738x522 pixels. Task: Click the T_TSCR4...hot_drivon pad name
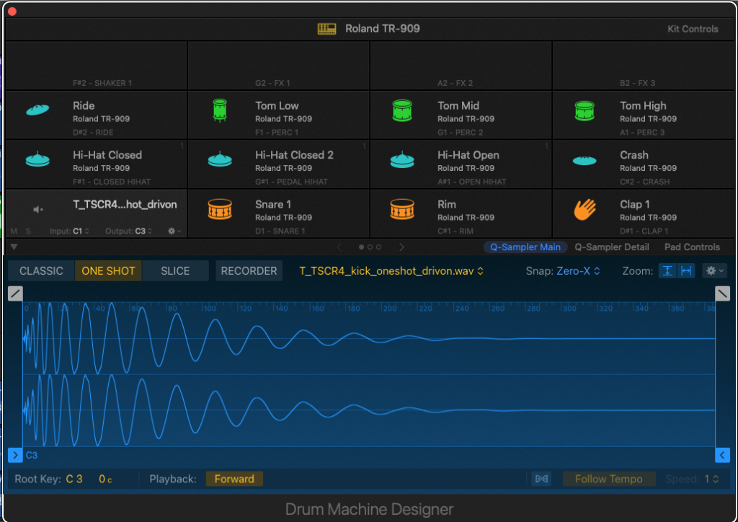125,204
